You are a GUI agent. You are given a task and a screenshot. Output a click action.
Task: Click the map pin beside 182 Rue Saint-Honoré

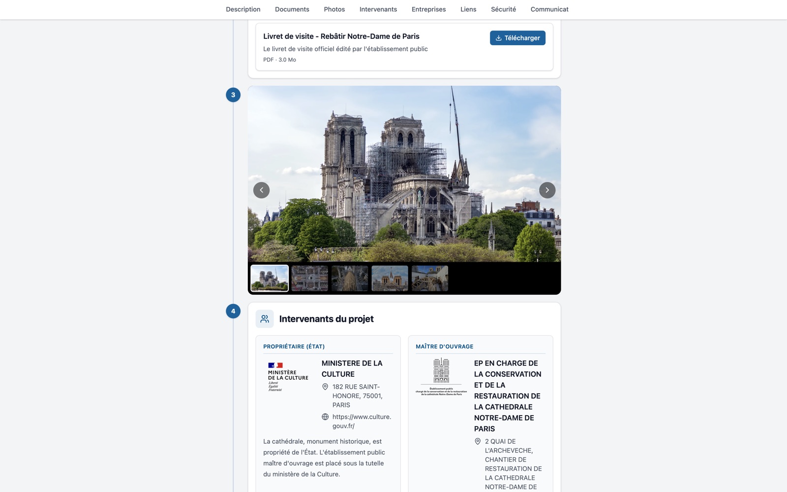click(325, 387)
